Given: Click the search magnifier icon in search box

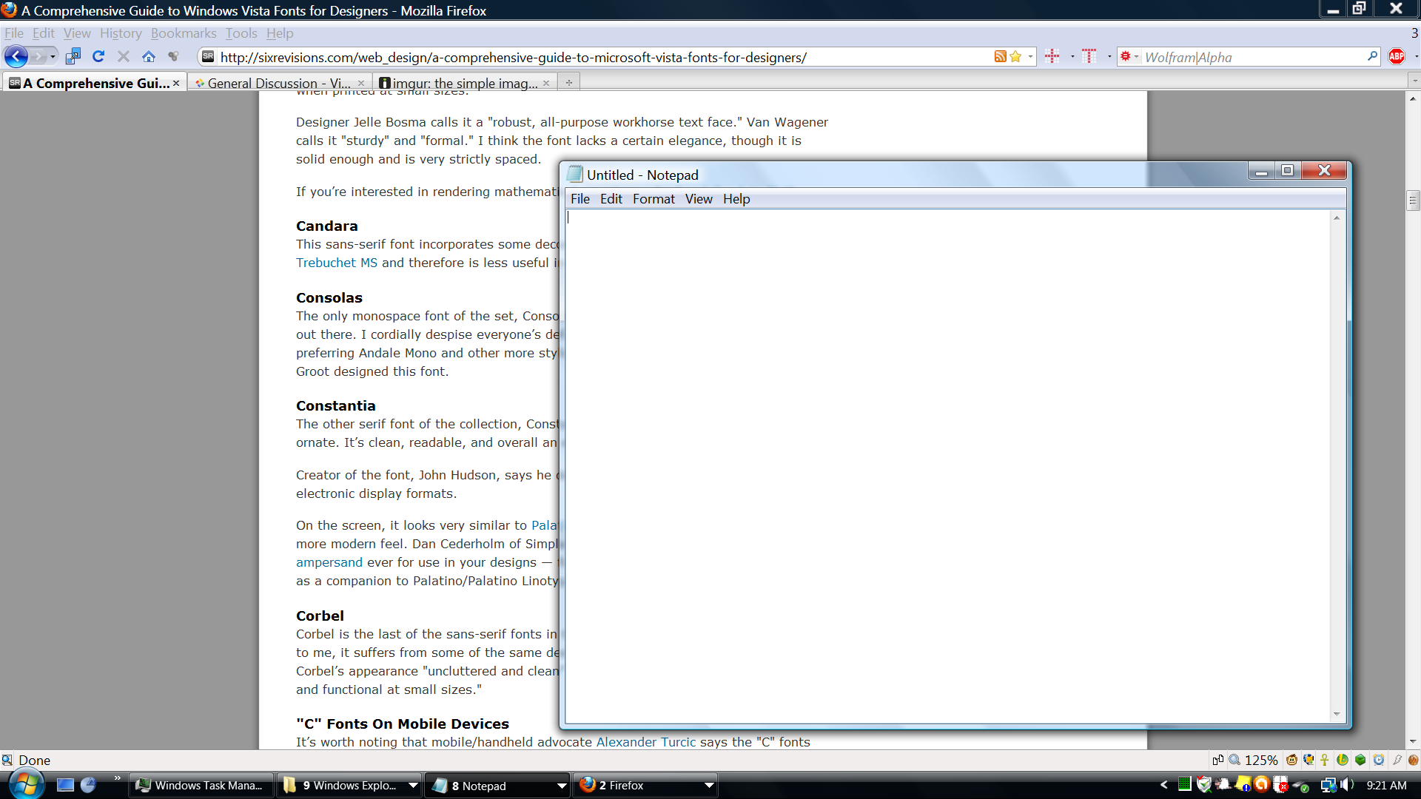Looking at the screenshot, I should point(1372,57).
